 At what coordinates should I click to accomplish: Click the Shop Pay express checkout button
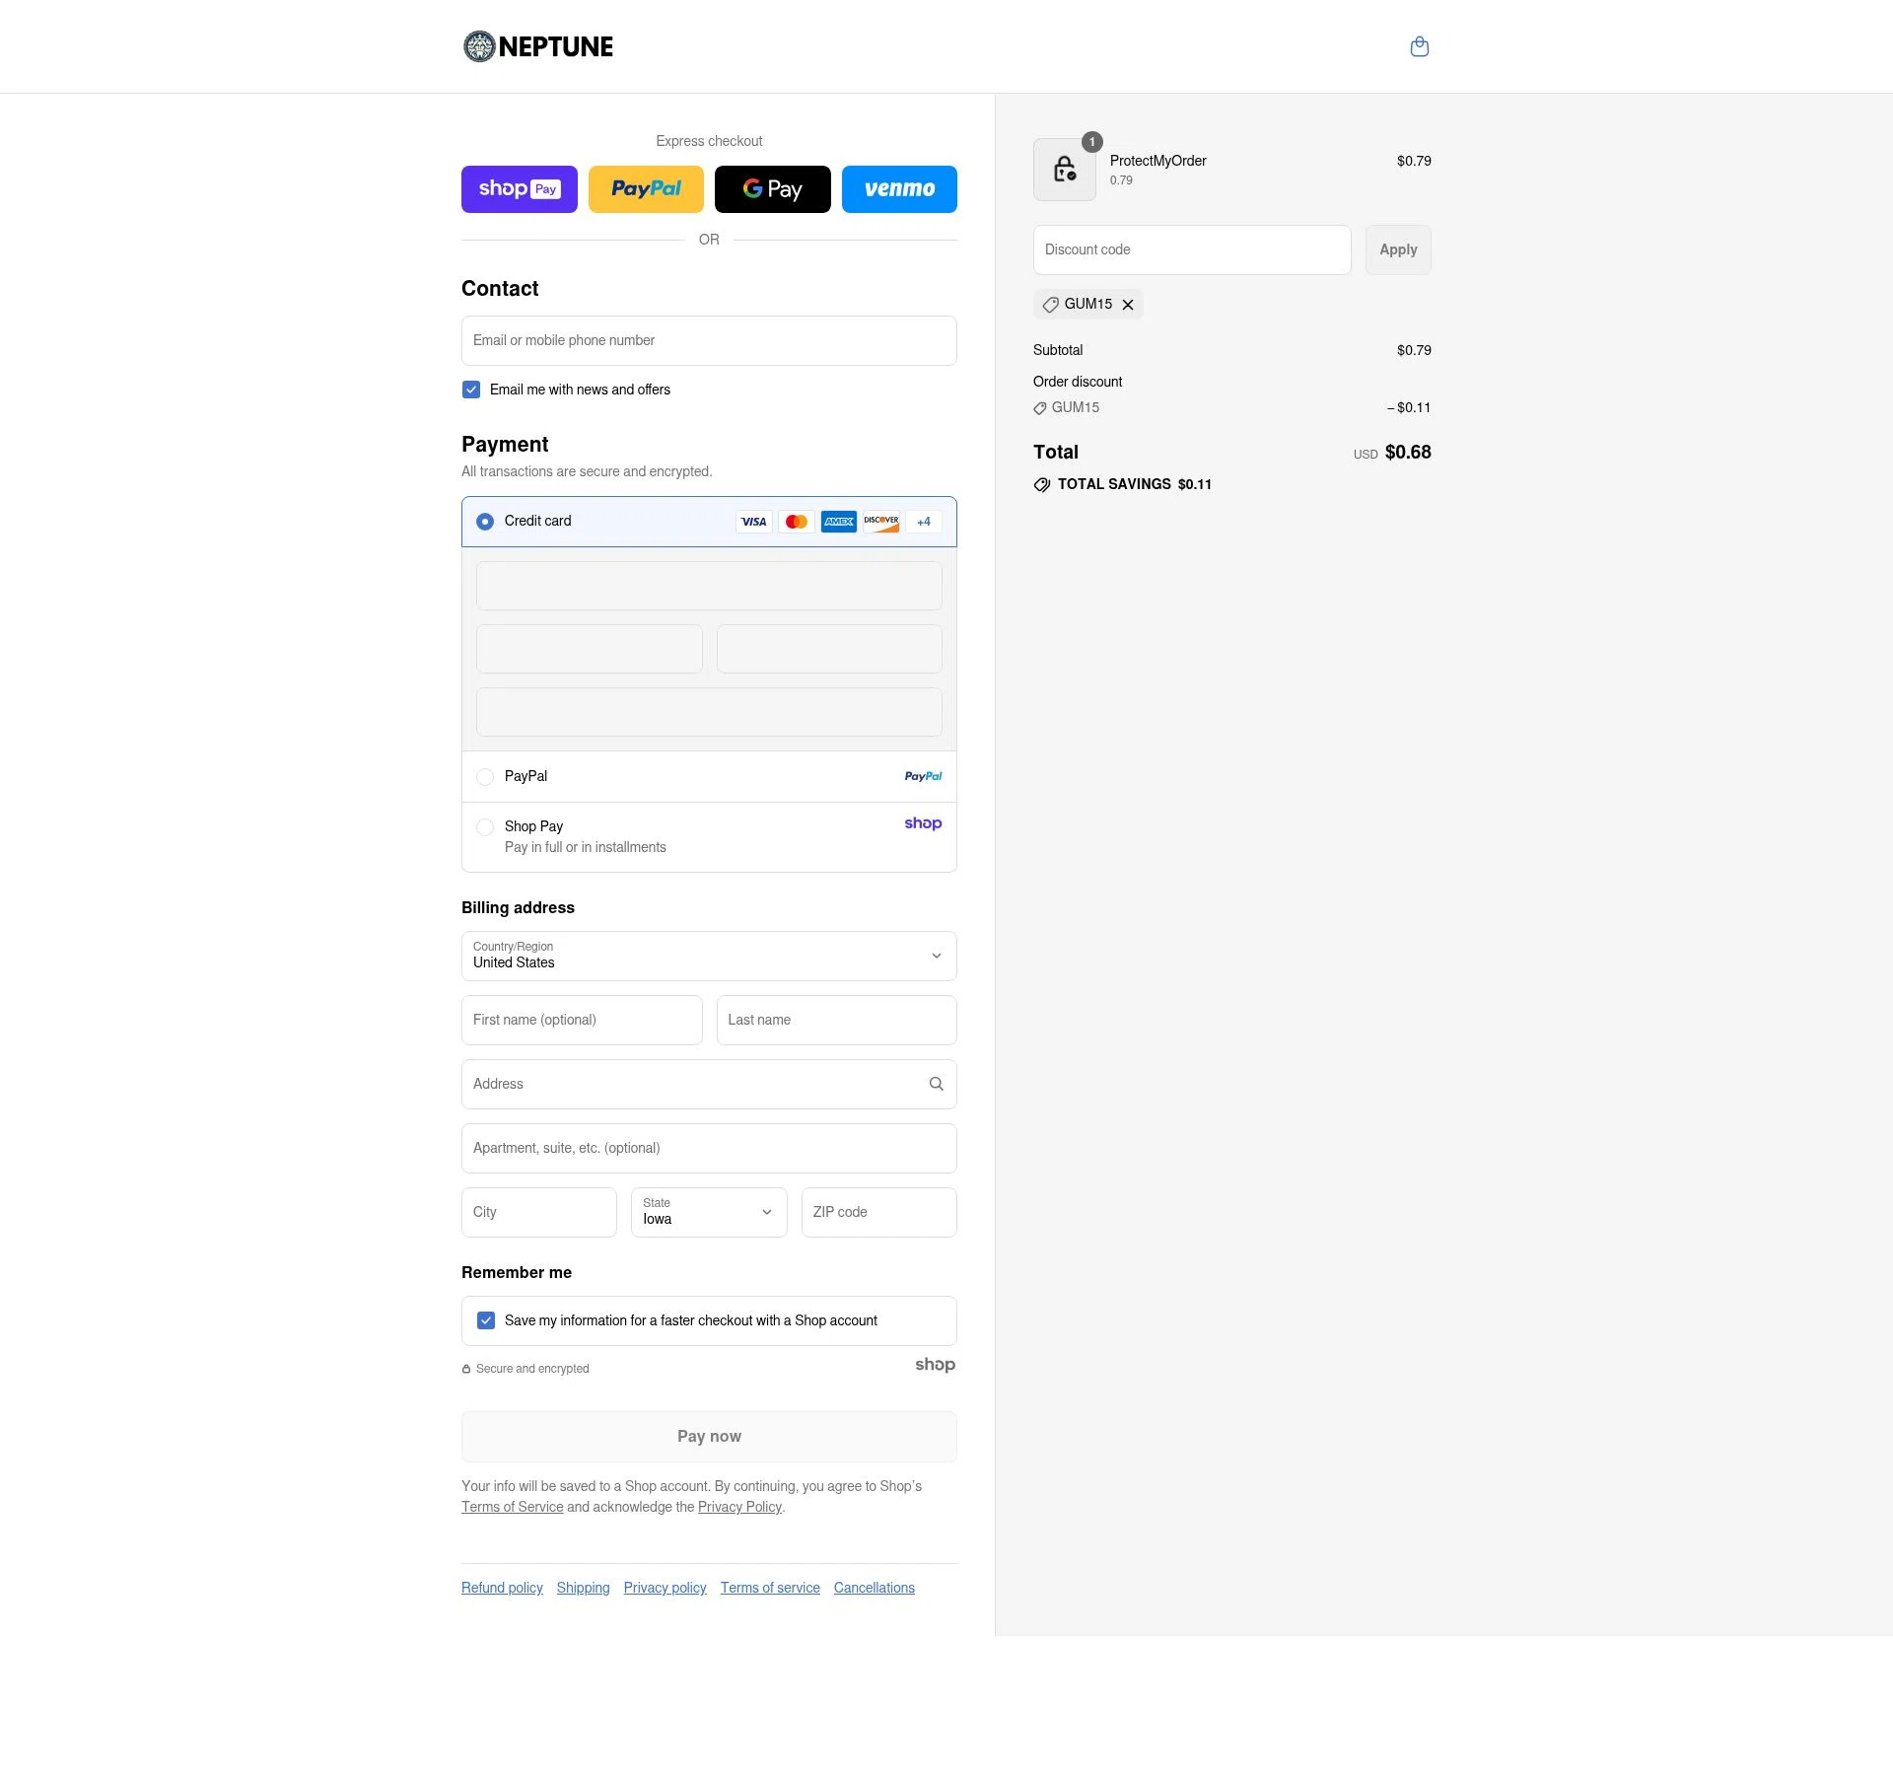pos(520,188)
